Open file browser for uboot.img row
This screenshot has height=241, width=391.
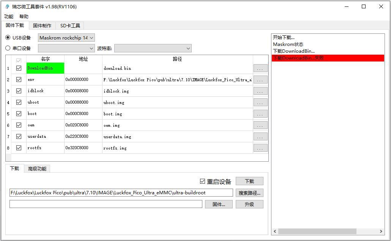click(x=260, y=102)
